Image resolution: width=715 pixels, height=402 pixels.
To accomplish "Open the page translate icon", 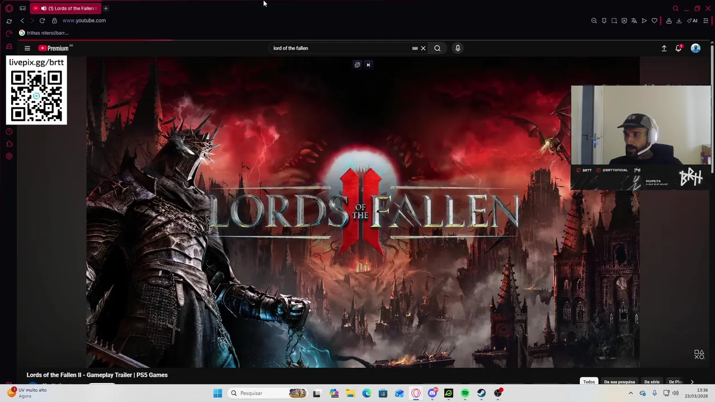I will 634,21.
